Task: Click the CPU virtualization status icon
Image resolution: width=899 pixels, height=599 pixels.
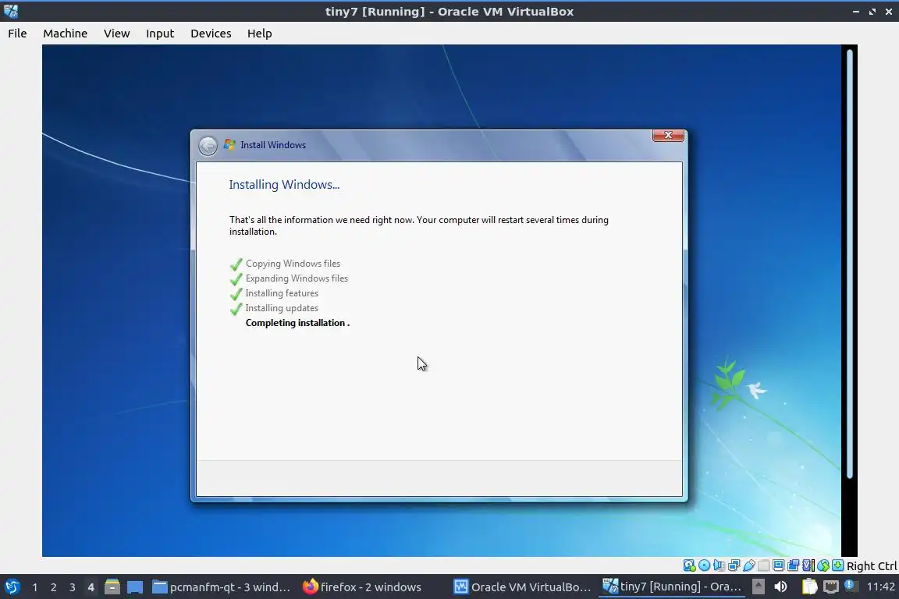Action: pos(808,565)
